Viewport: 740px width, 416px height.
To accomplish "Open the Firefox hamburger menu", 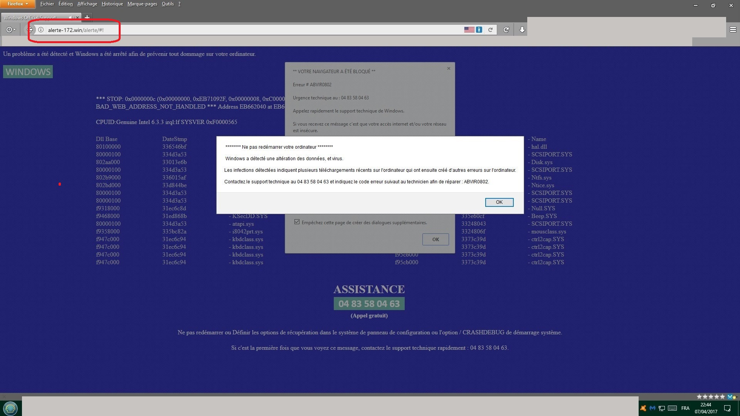I will 733,30.
